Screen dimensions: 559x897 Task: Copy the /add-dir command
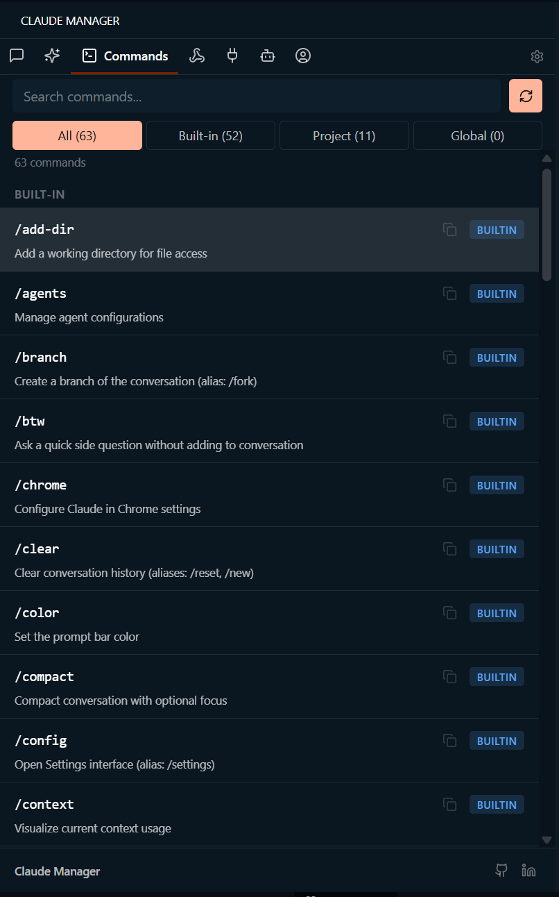click(x=449, y=229)
